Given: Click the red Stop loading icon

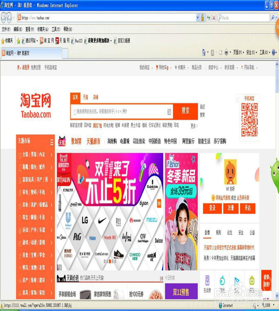Looking at the screenshot, I should (x=214, y=18).
